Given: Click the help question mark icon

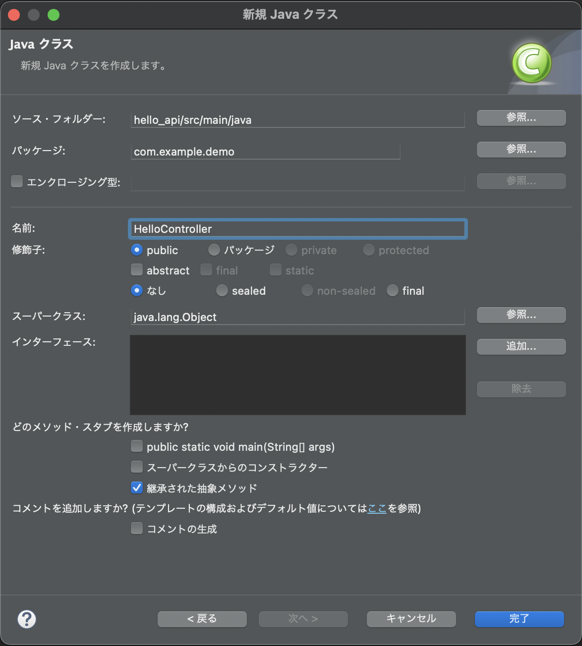Looking at the screenshot, I should click(x=27, y=619).
